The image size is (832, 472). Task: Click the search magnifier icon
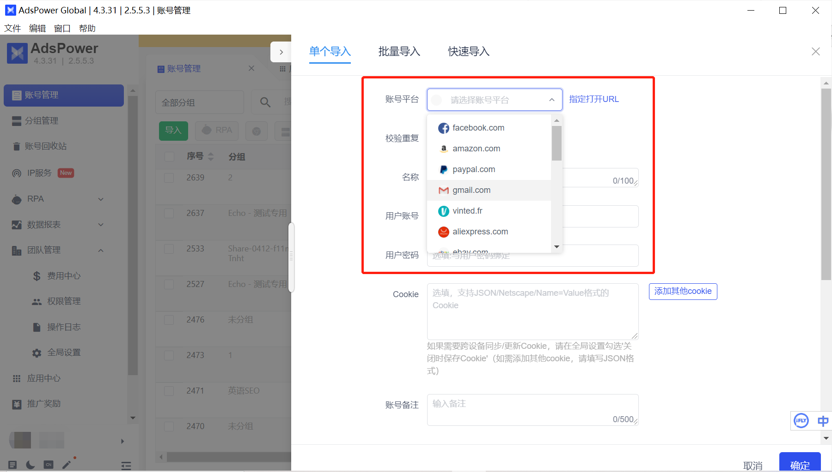265,102
